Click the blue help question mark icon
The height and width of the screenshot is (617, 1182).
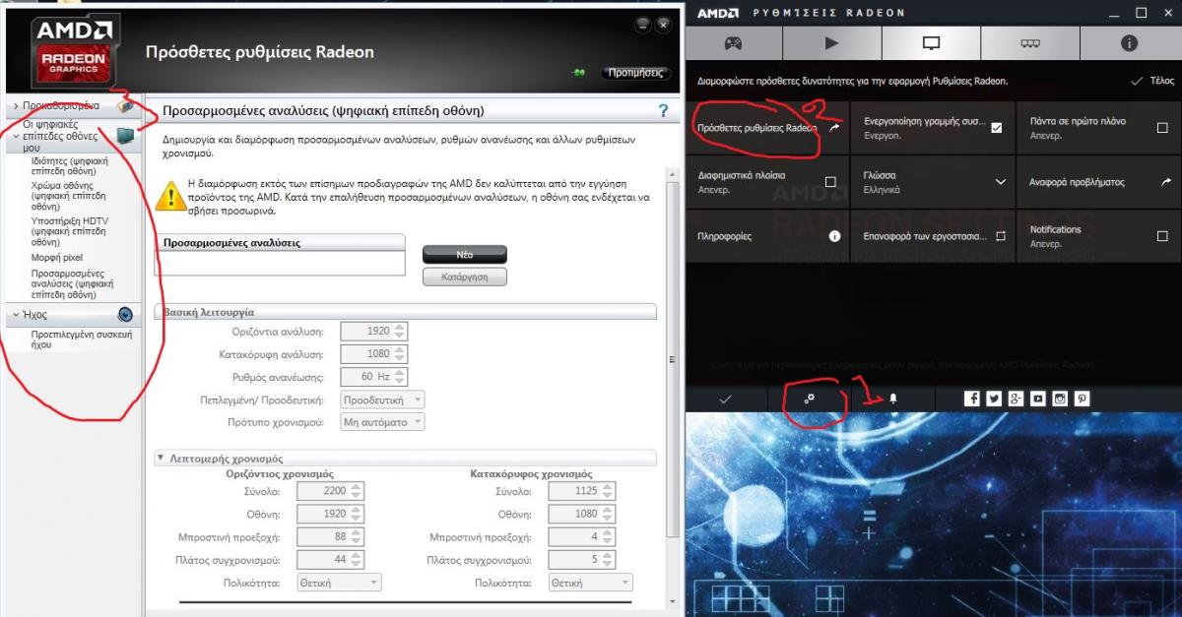663,111
